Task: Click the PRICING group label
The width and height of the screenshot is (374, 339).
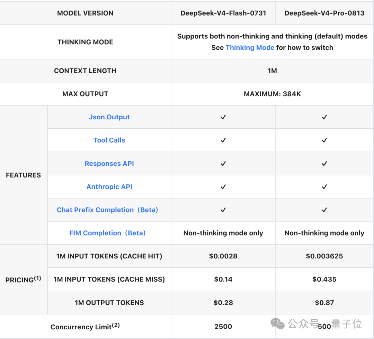Action: pyautogui.click(x=24, y=279)
